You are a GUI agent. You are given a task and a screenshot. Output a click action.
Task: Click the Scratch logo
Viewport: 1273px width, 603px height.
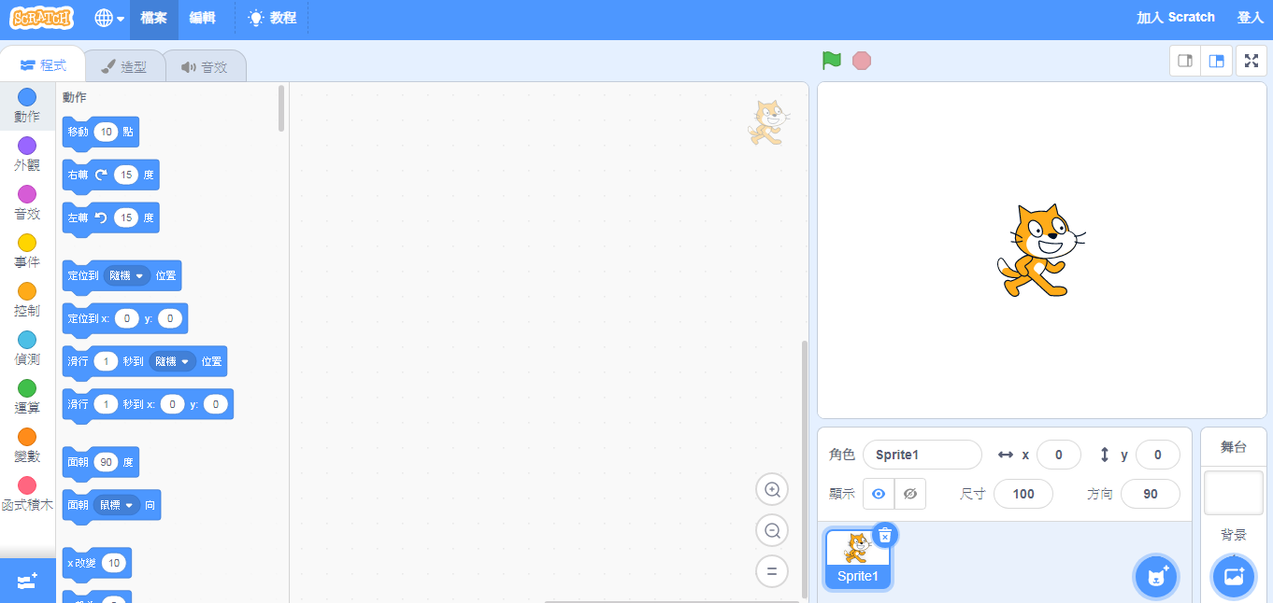(x=42, y=18)
